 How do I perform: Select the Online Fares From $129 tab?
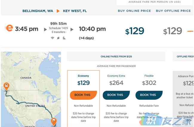[116, 56]
